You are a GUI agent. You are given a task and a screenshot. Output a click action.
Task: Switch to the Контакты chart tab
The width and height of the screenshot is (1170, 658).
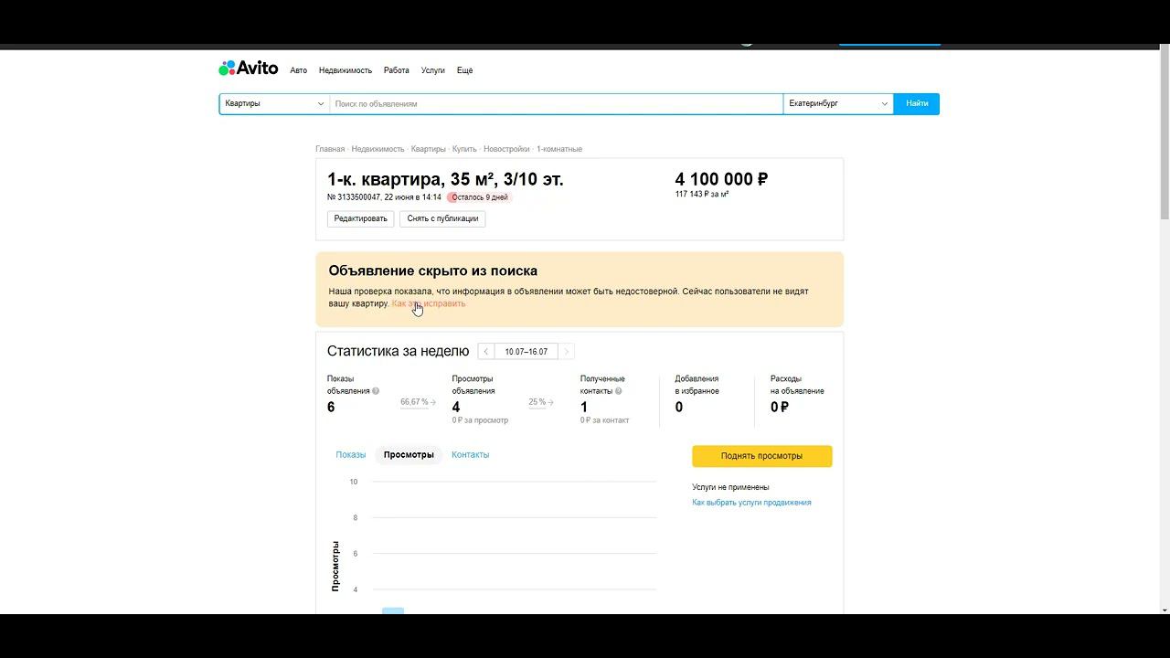point(470,454)
